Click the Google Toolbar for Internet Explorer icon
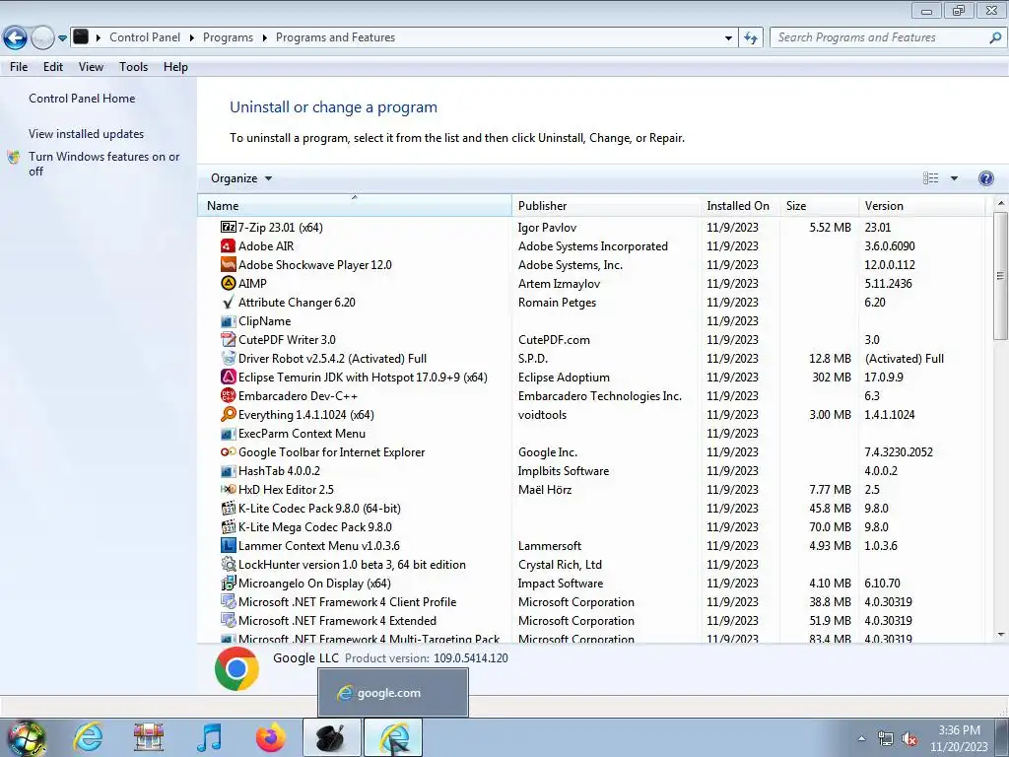Screen dimensions: 1009x757 pyautogui.click(x=228, y=451)
